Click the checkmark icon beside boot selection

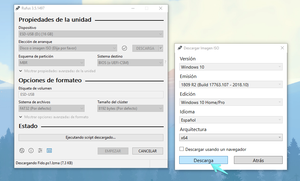[x=124, y=48]
